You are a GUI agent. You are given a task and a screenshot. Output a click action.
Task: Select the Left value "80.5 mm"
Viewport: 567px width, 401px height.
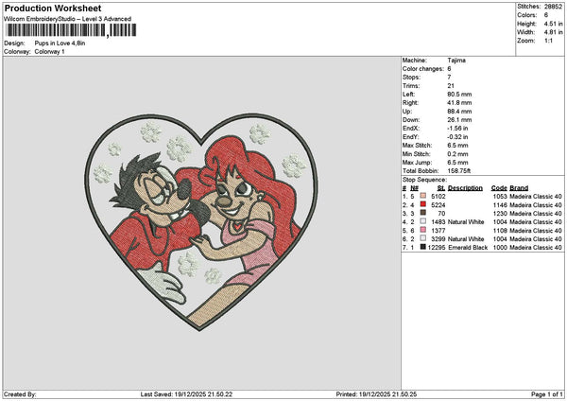(x=459, y=95)
